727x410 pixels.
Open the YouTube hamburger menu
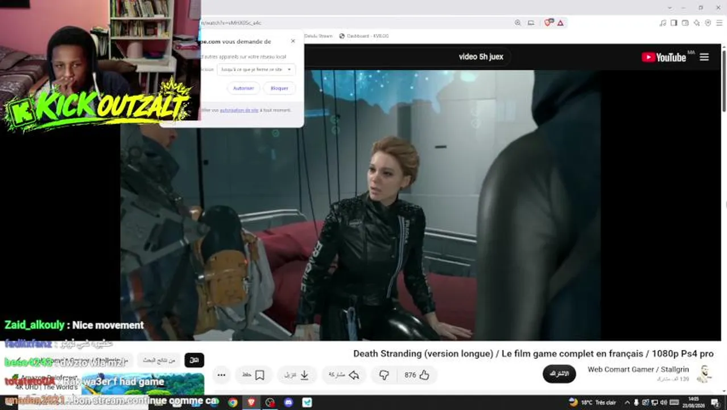(x=704, y=57)
